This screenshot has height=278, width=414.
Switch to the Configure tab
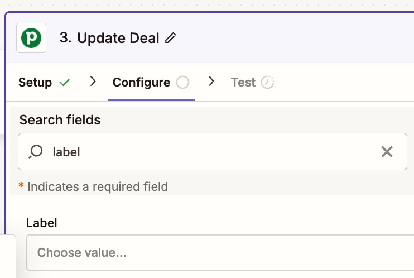[151, 82]
